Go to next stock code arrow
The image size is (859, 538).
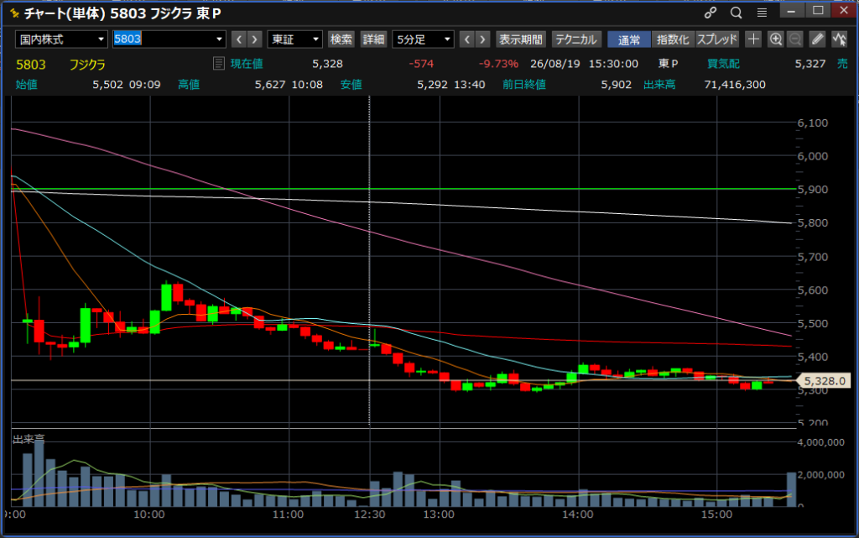[254, 39]
